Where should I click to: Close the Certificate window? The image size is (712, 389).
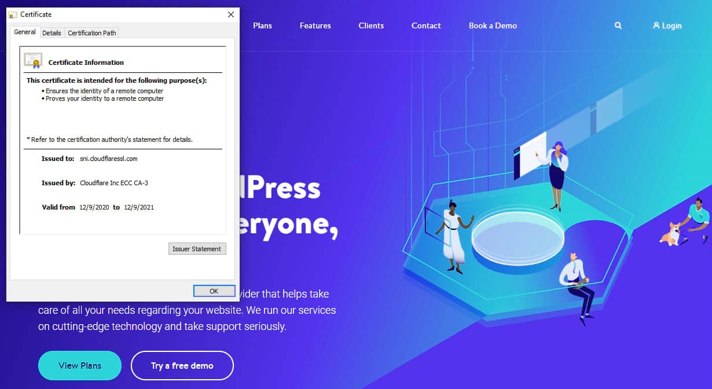coord(230,14)
